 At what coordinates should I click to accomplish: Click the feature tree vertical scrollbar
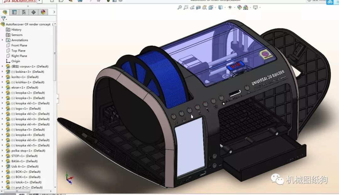55,53
